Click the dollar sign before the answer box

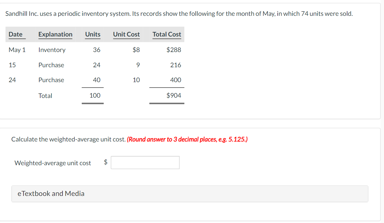[x=105, y=162]
